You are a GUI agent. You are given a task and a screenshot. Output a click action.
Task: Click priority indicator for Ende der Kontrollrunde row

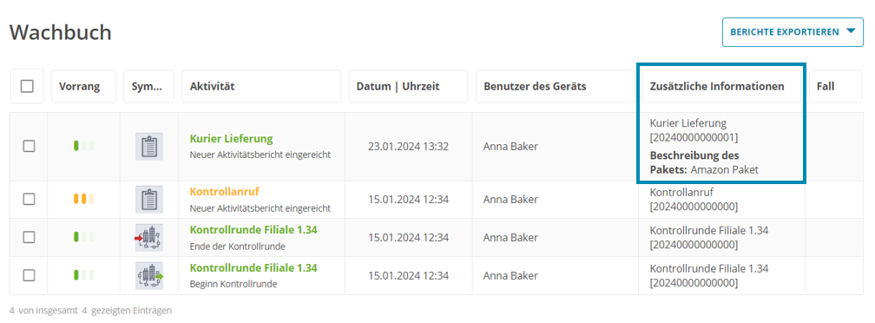(x=83, y=237)
